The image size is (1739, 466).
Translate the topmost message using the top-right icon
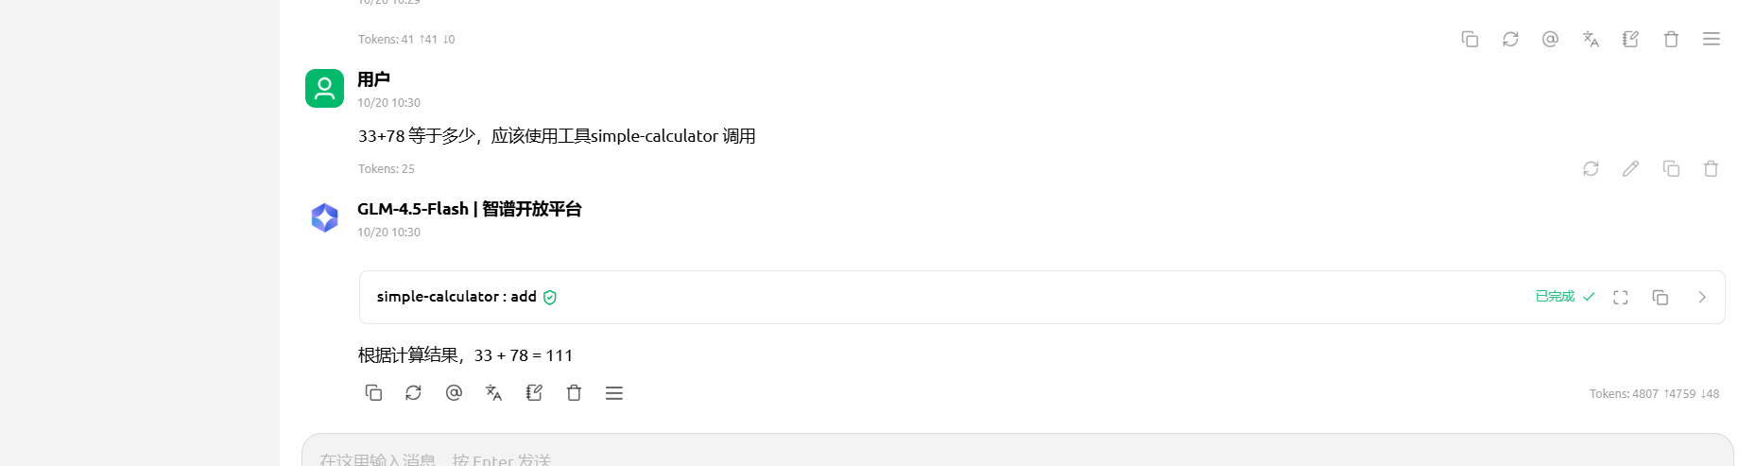coord(1591,39)
